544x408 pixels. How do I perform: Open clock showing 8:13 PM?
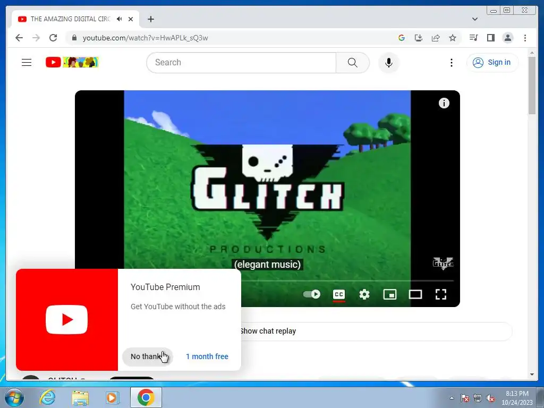pos(517,397)
